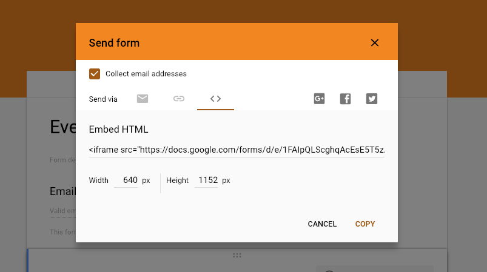Click the form title starting with Eve
Image resolution: width=487 pixels, height=272 pixels.
(62, 127)
